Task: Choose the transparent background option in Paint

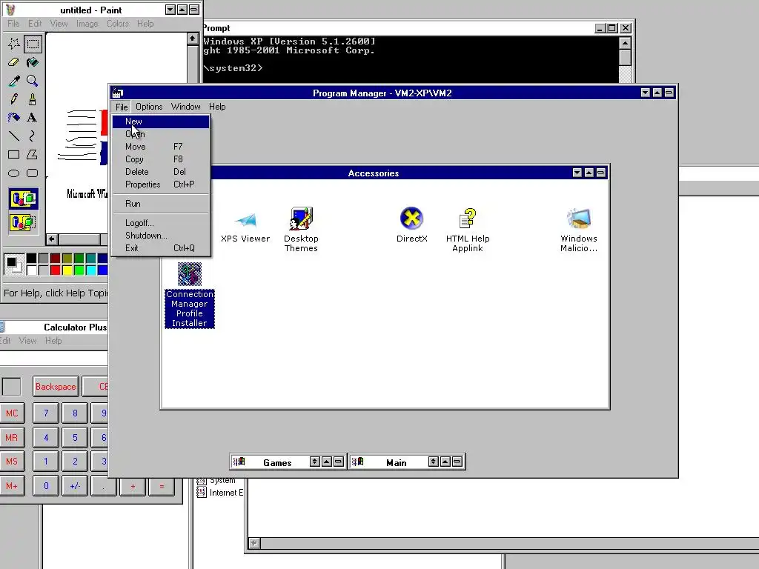Action: tap(23, 222)
